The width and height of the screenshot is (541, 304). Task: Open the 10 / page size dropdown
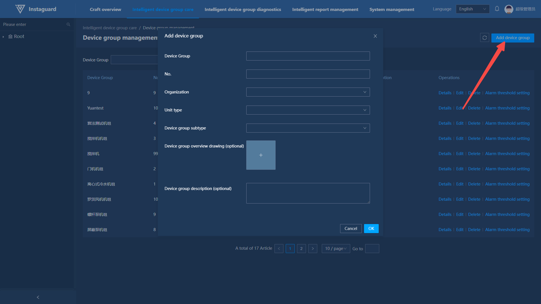[x=336, y=249]
